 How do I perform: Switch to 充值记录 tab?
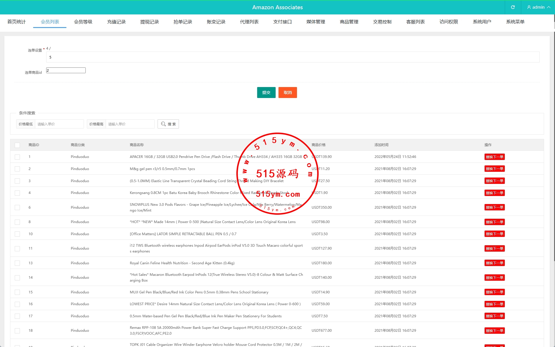(x=116, y=22)
